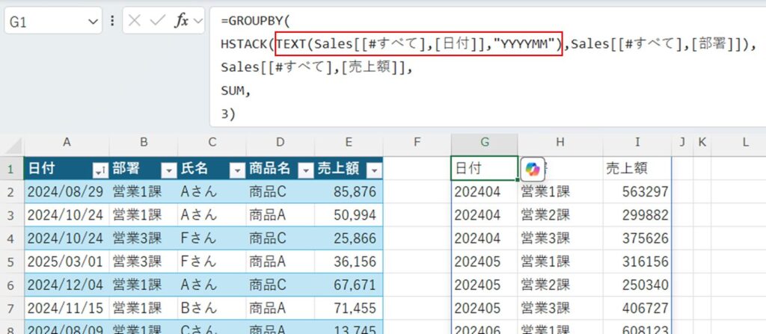Select column E header
The width and height of the screenshot is (766, 334).
coord(349,142)
